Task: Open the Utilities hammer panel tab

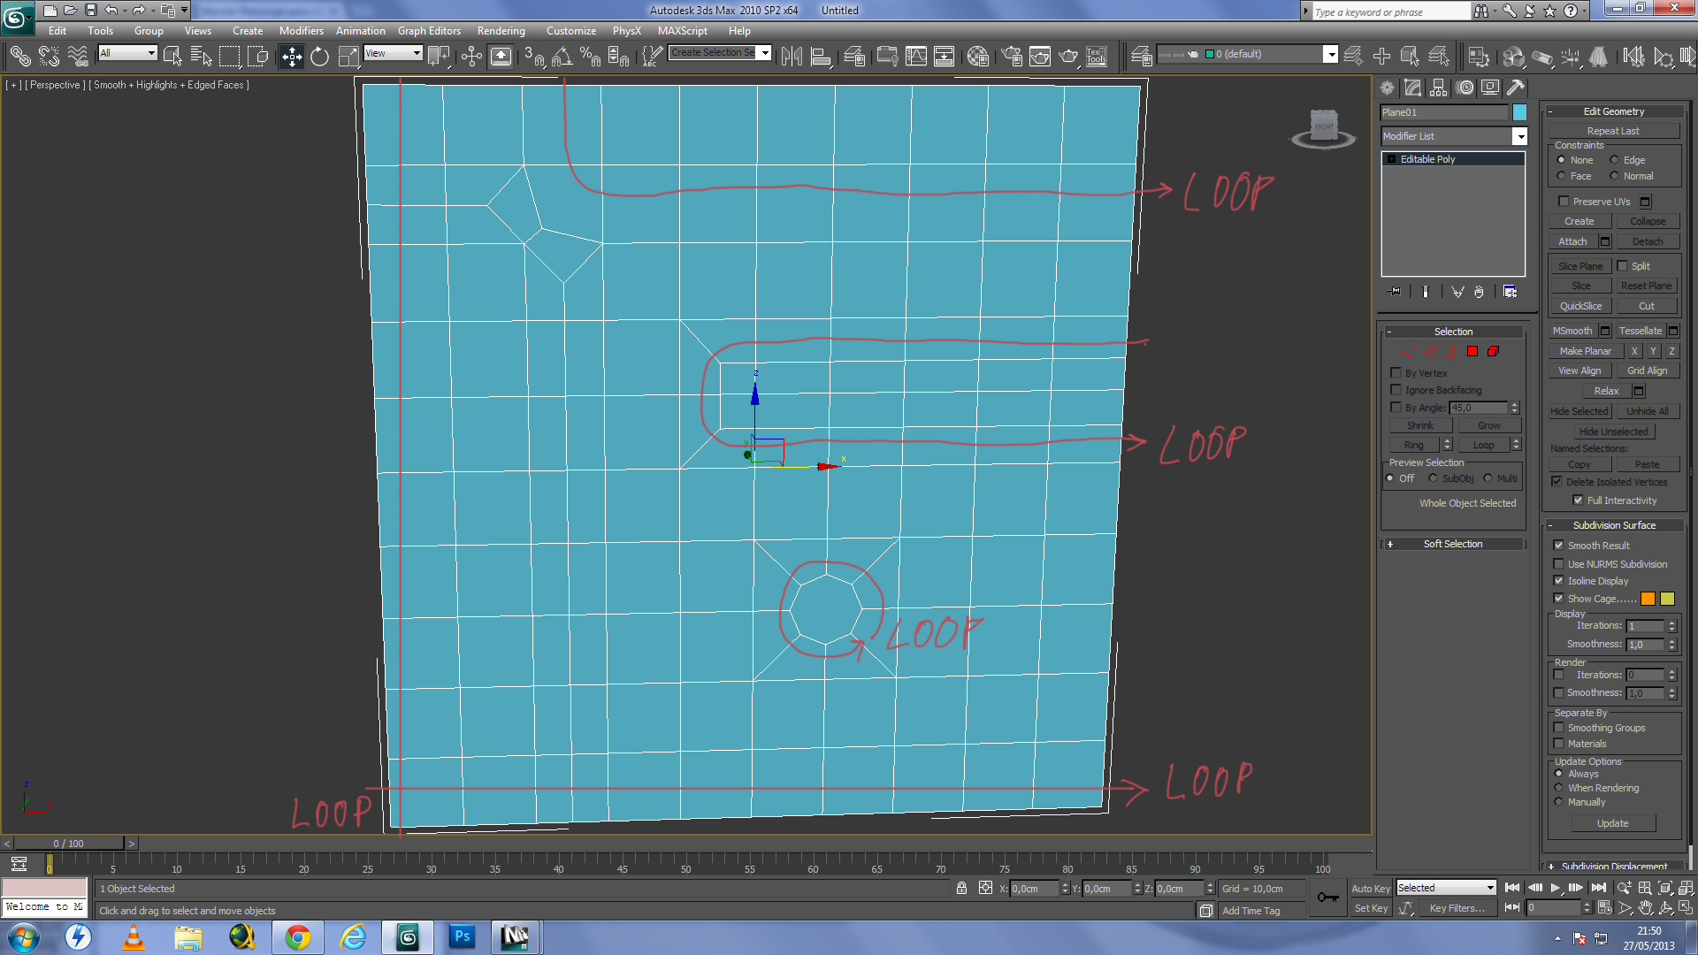Action: coord(1516,88)
